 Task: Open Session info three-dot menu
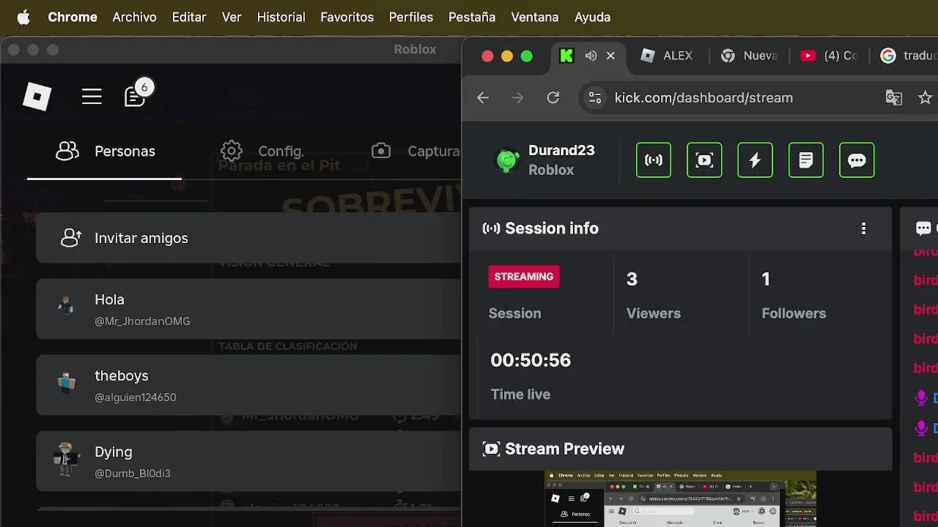coord(863,228)
